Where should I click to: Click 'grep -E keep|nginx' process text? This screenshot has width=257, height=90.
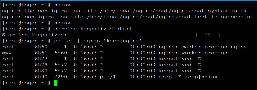[188, 77]
